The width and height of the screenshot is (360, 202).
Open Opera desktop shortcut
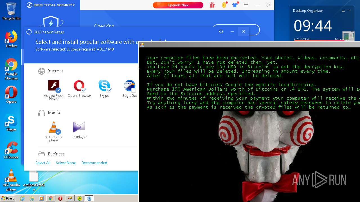[x=11, y=95]
